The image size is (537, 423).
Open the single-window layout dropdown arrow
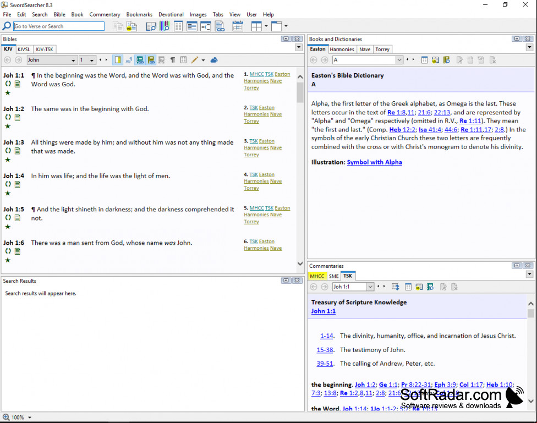pyautogui.click(x=286, y=26)
